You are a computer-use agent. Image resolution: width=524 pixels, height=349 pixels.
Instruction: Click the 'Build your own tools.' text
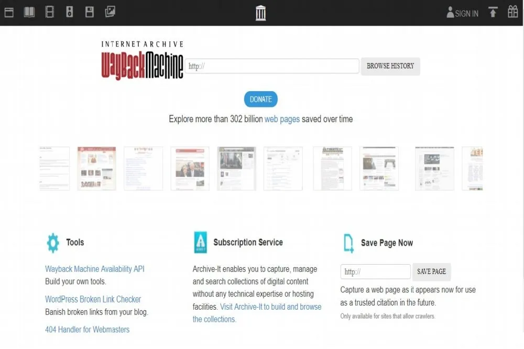pyautogui.click(x=75, y=281)
